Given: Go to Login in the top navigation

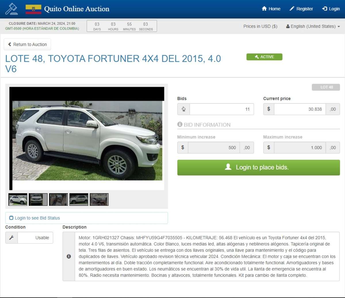Looking at the screenshot, I should (x=331, y=9).
